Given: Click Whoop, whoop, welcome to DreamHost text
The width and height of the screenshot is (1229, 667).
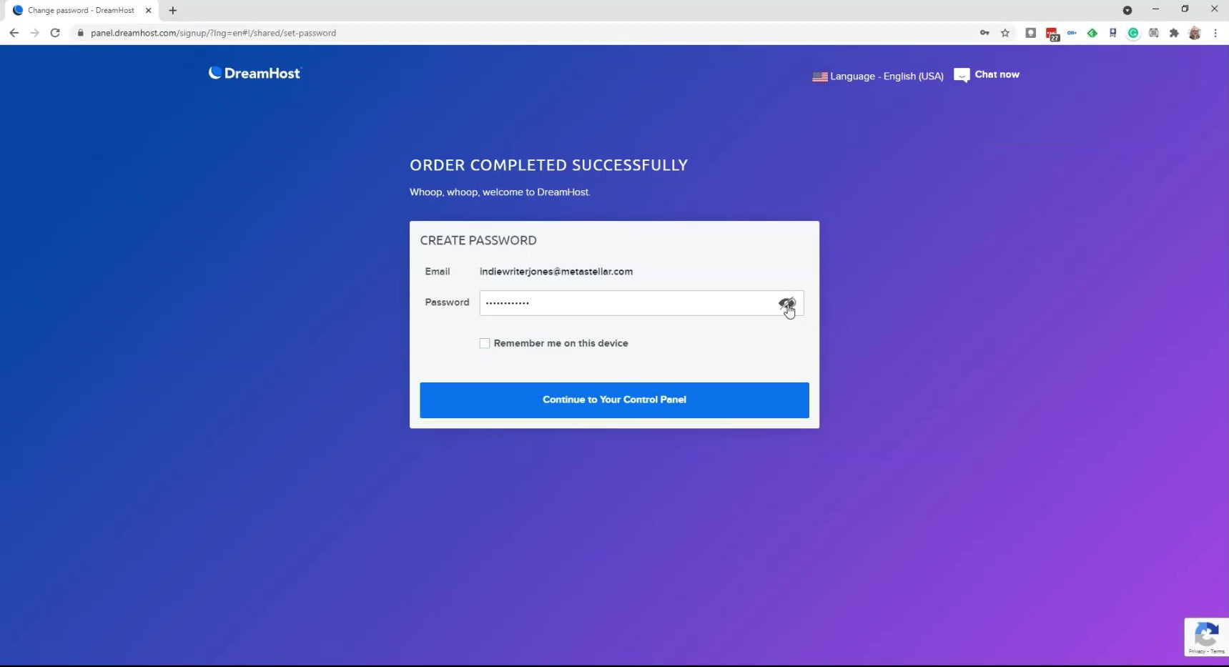Looking at the screenshot, I should click(500, 192).
